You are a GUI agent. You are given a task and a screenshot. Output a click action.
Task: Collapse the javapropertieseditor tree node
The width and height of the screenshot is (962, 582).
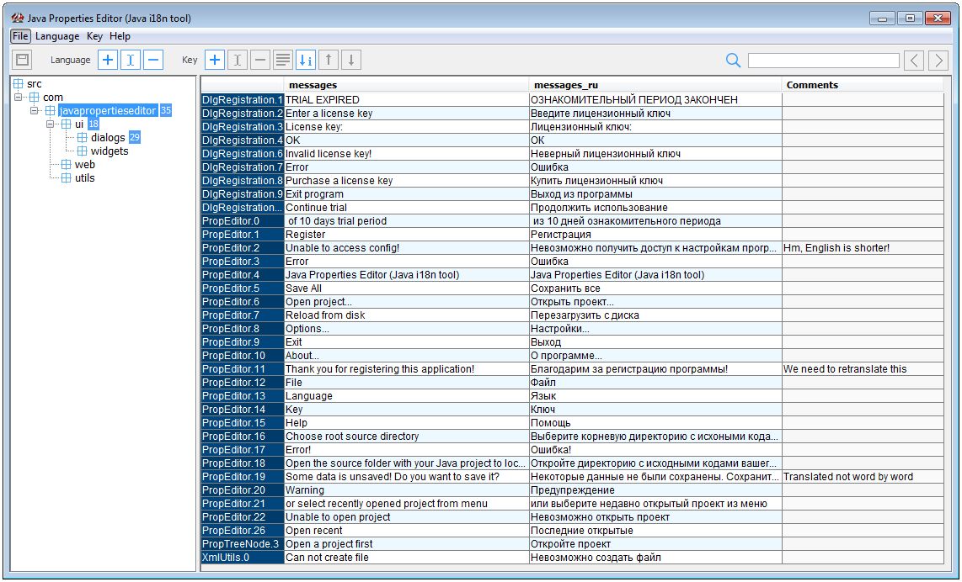35,110
